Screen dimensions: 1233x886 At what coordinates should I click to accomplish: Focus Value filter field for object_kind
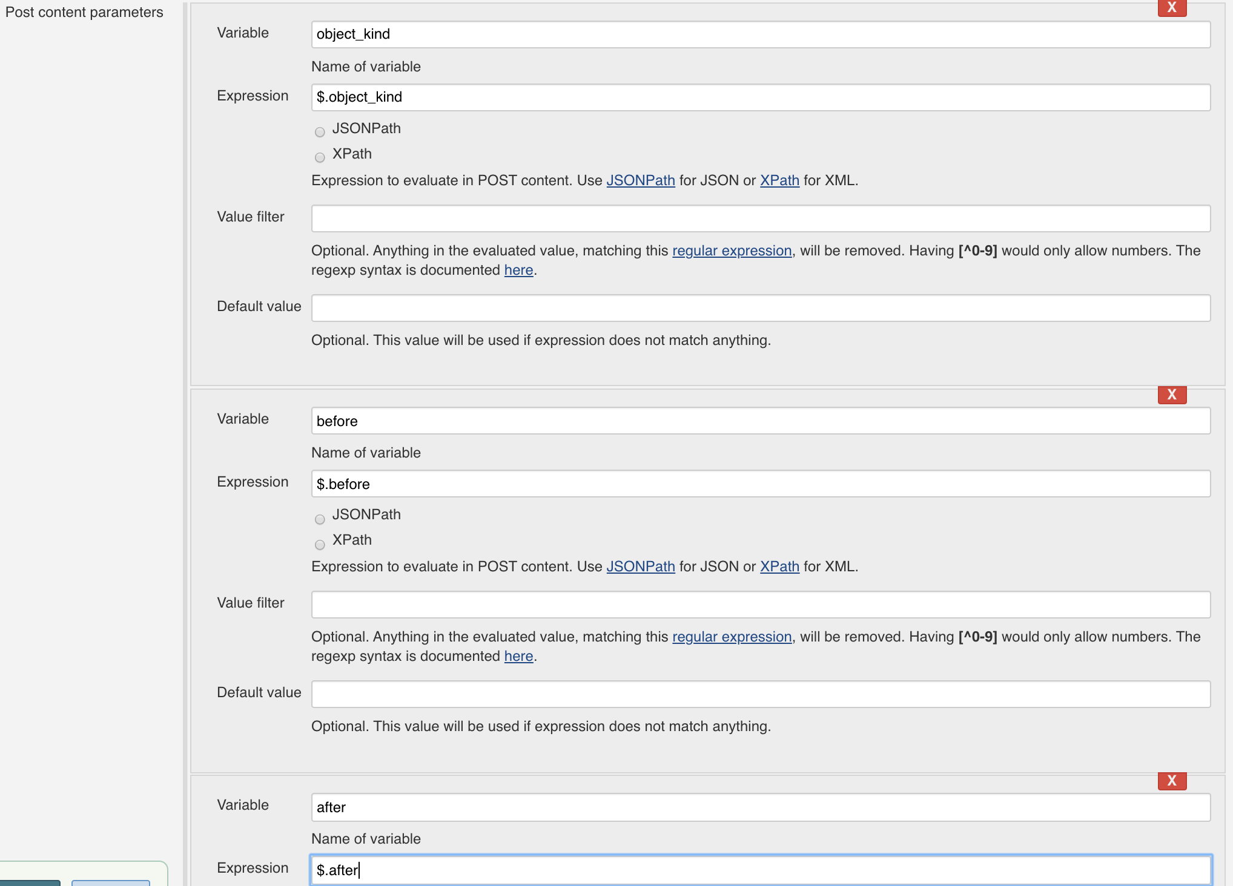click(x=761, y=218)
